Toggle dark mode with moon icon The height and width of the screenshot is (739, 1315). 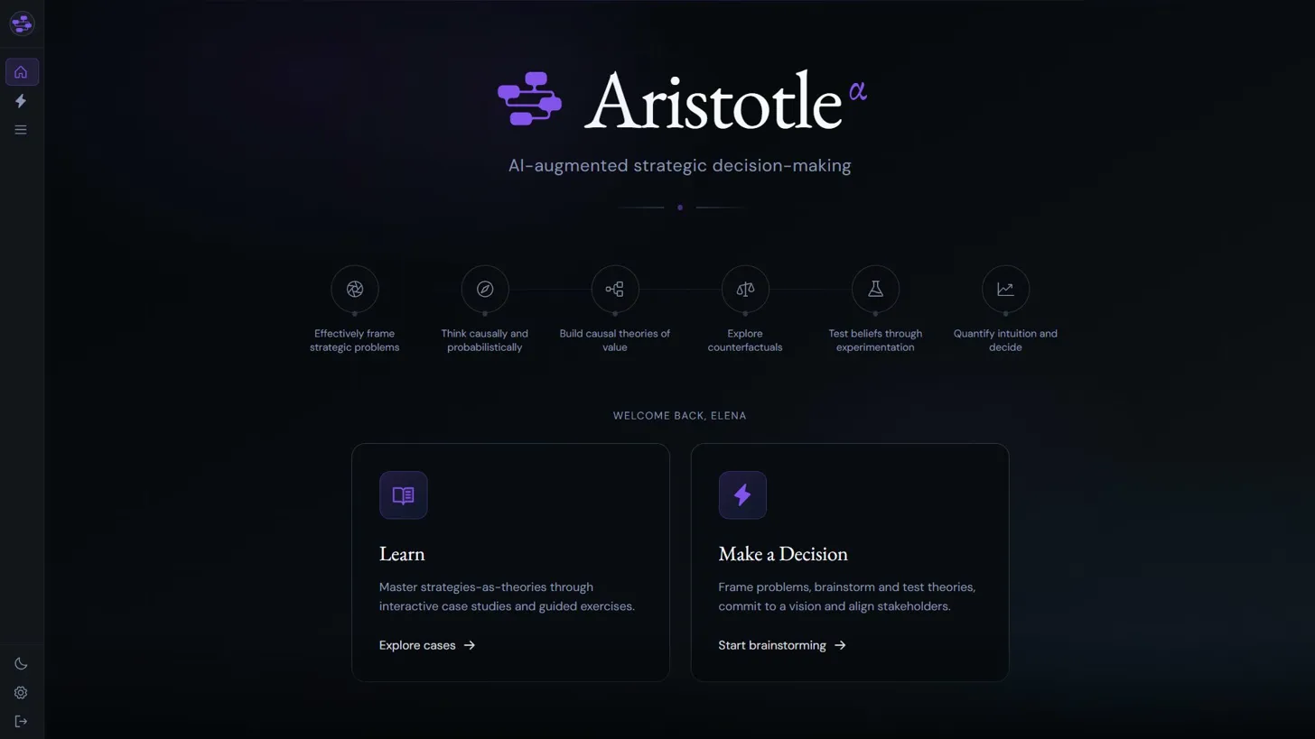tap(21, 664)
